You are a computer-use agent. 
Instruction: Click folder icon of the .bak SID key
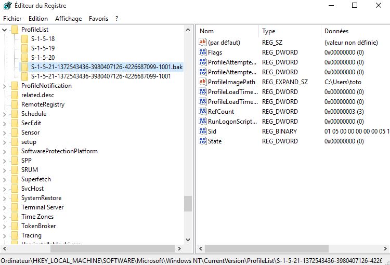click(24, 67)
